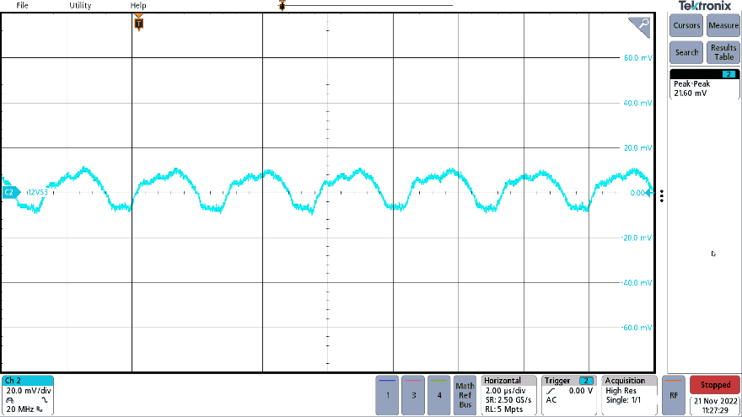The image size is (742, 417).
Task: Open the Help menu
Action: tap(138, 5)
